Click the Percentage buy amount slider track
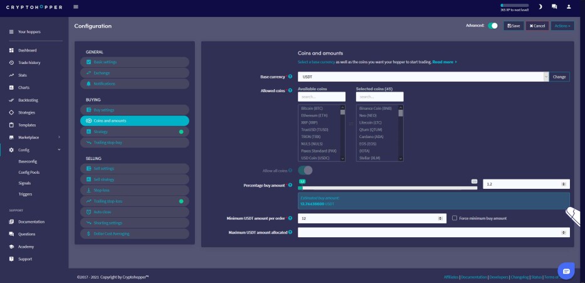Screen dimensions: 585x283 (x=387, y=188)
